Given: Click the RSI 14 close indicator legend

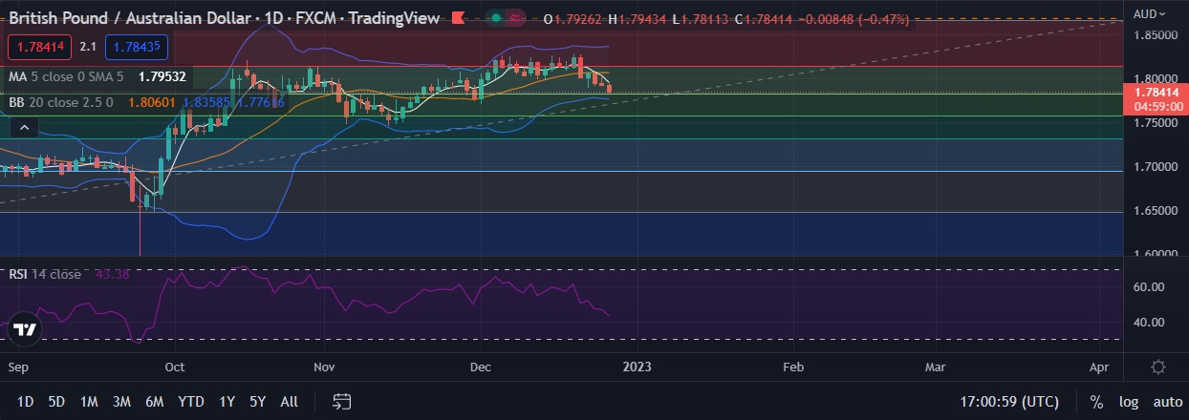Looking at the screenshot, I should 45,274.
